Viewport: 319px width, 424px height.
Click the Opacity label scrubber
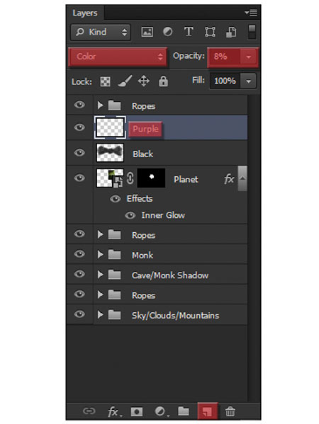pos(189,56)
